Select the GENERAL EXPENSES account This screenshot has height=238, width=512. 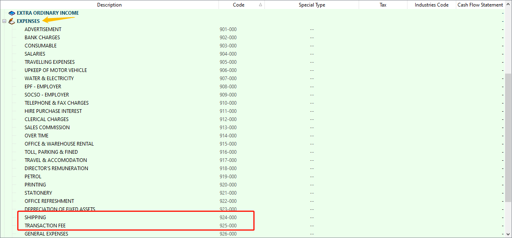pyautogui.click(x=46, y=234)
